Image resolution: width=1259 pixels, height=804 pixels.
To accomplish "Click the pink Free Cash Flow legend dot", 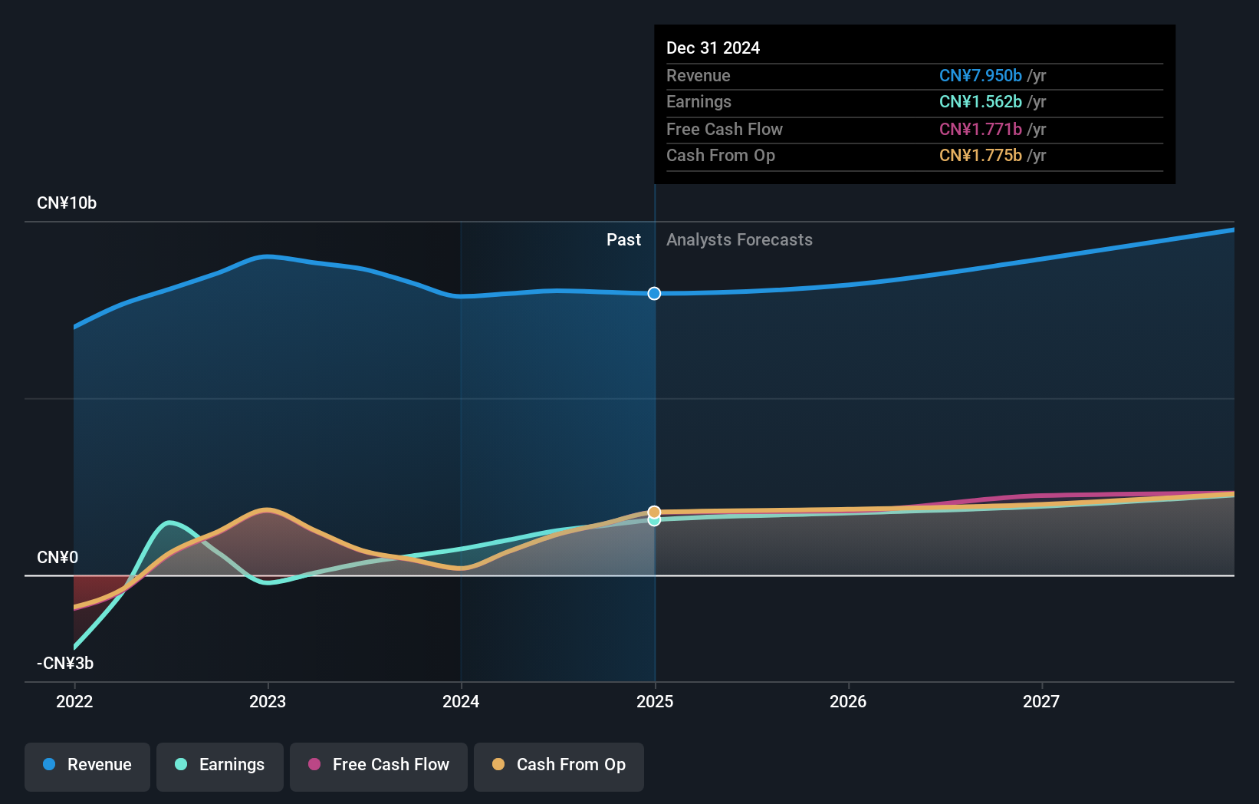I will [314, 765].
